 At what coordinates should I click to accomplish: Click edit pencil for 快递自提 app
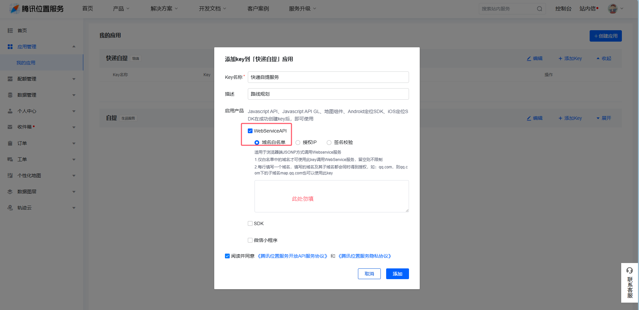(x=529, y=58)
